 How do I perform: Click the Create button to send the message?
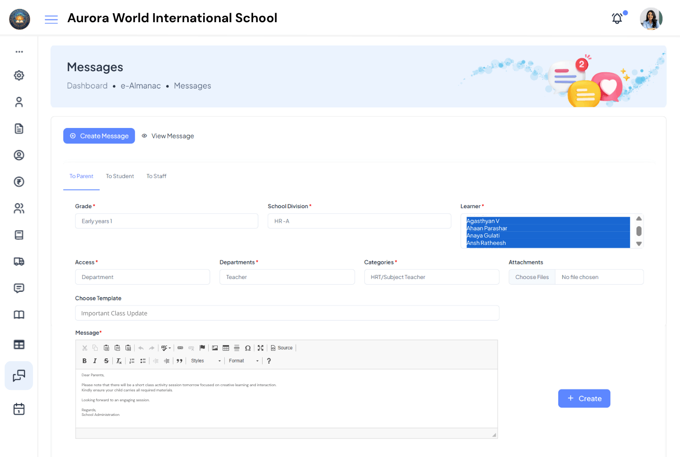(584, 398)
